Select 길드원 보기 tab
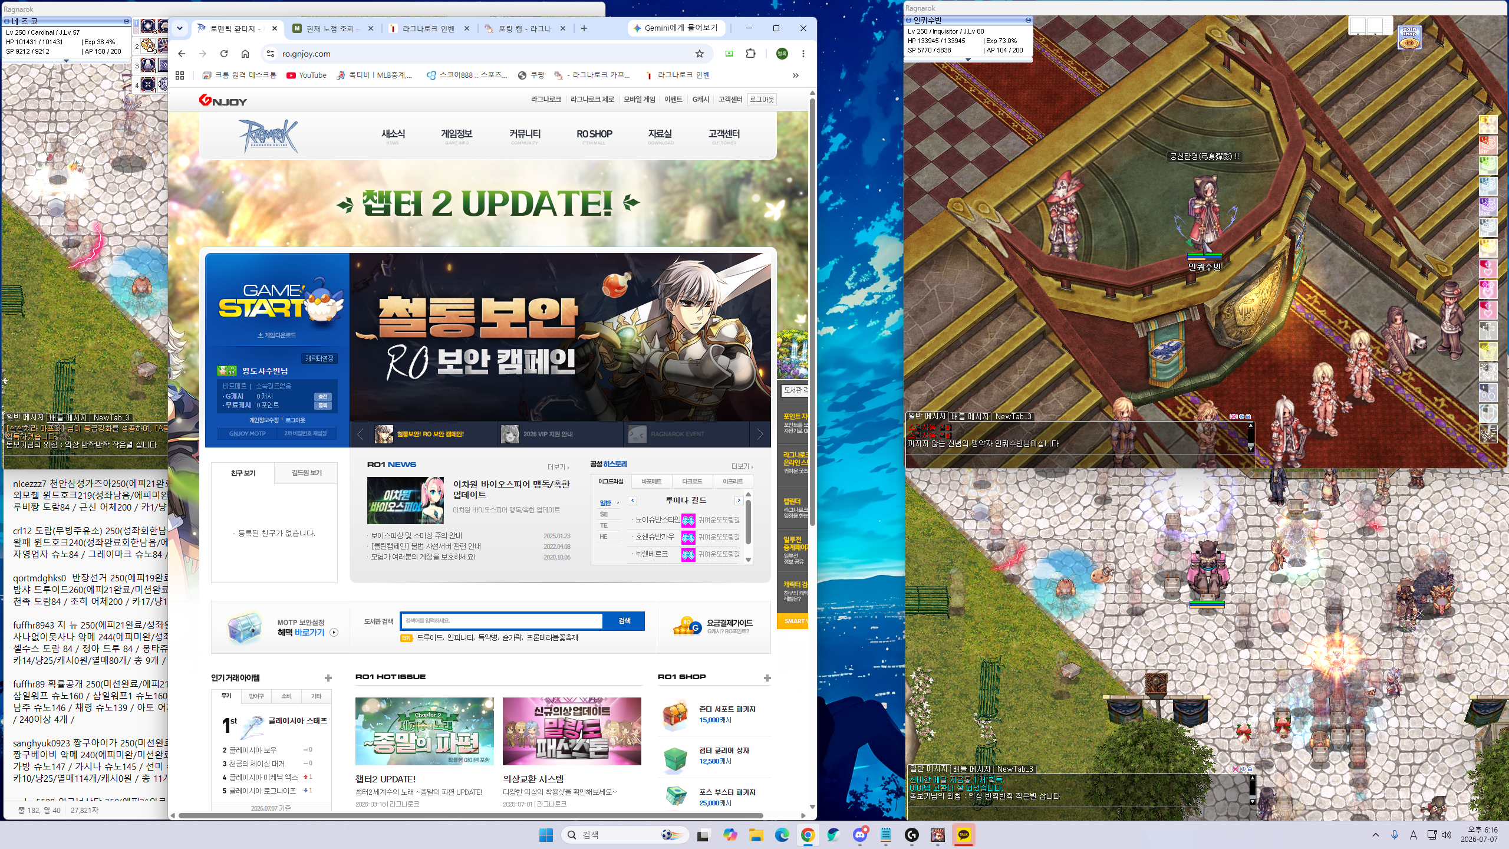Viewport: 1509px width, 849px height. [307, 473]
